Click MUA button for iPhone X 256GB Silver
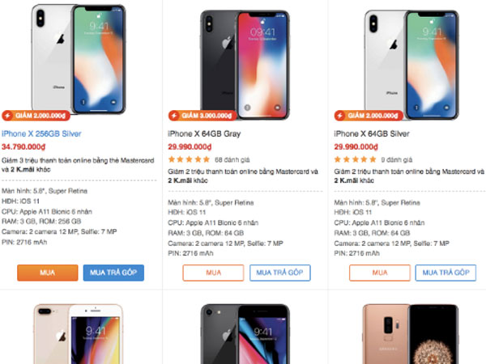The width and height of the screenshot is (486, 364). (x=47, y=273)
